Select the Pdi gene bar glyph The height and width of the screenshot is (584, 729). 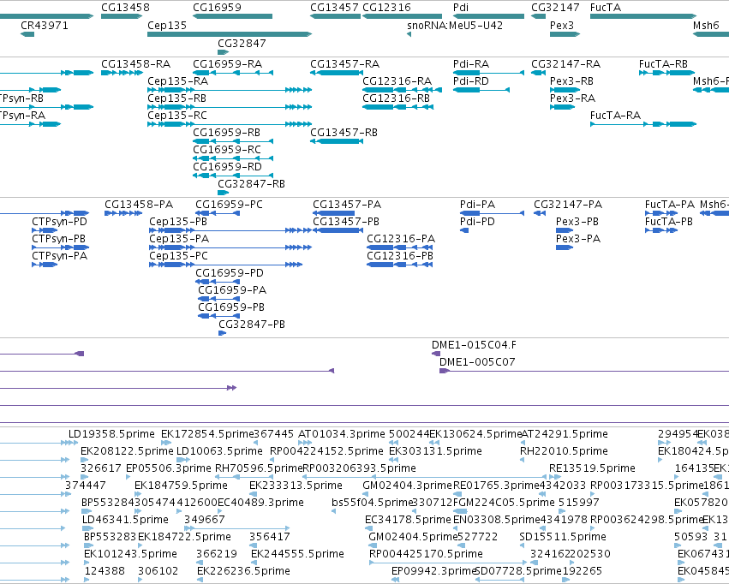[488, 16]
